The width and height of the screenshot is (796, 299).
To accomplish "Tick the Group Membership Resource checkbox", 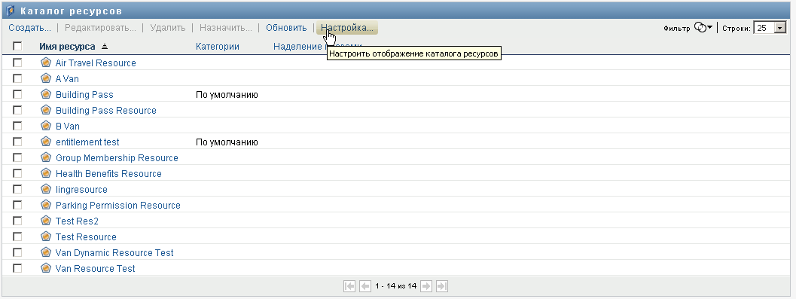I will [x=18, y=157].
